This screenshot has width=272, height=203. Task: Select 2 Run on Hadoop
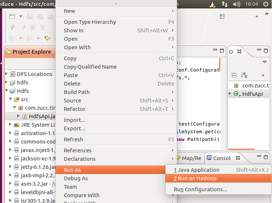[x=218, y=178]
